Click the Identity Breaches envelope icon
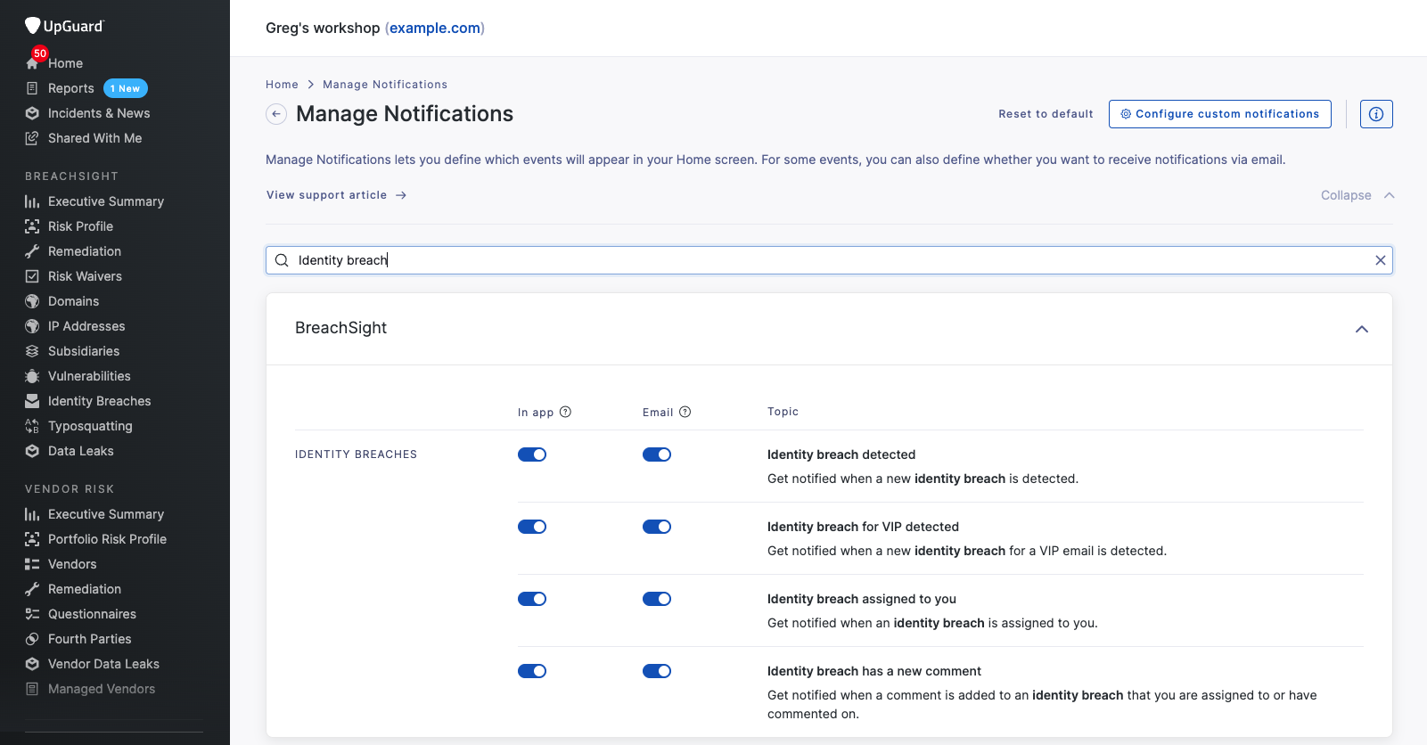 [32, 401]
